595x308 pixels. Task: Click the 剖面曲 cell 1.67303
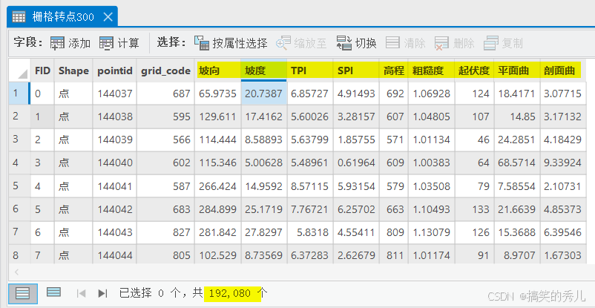[563, 255]
